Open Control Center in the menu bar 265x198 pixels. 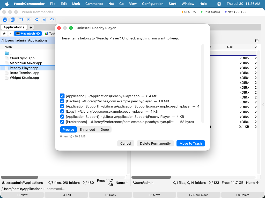click(219, 4)
